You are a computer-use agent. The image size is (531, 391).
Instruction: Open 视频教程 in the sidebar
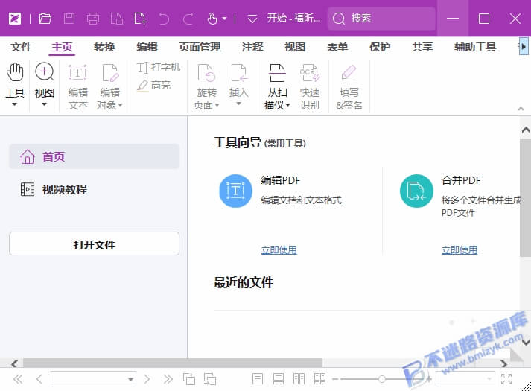(94, 189)
